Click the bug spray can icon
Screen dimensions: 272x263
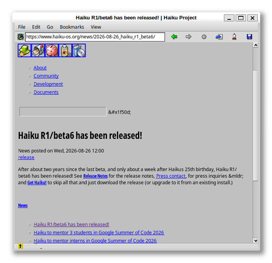click(x=65, y=50)
